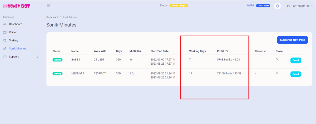
Task: Click the Sonik Bot logo
Action: pos(17,6)
